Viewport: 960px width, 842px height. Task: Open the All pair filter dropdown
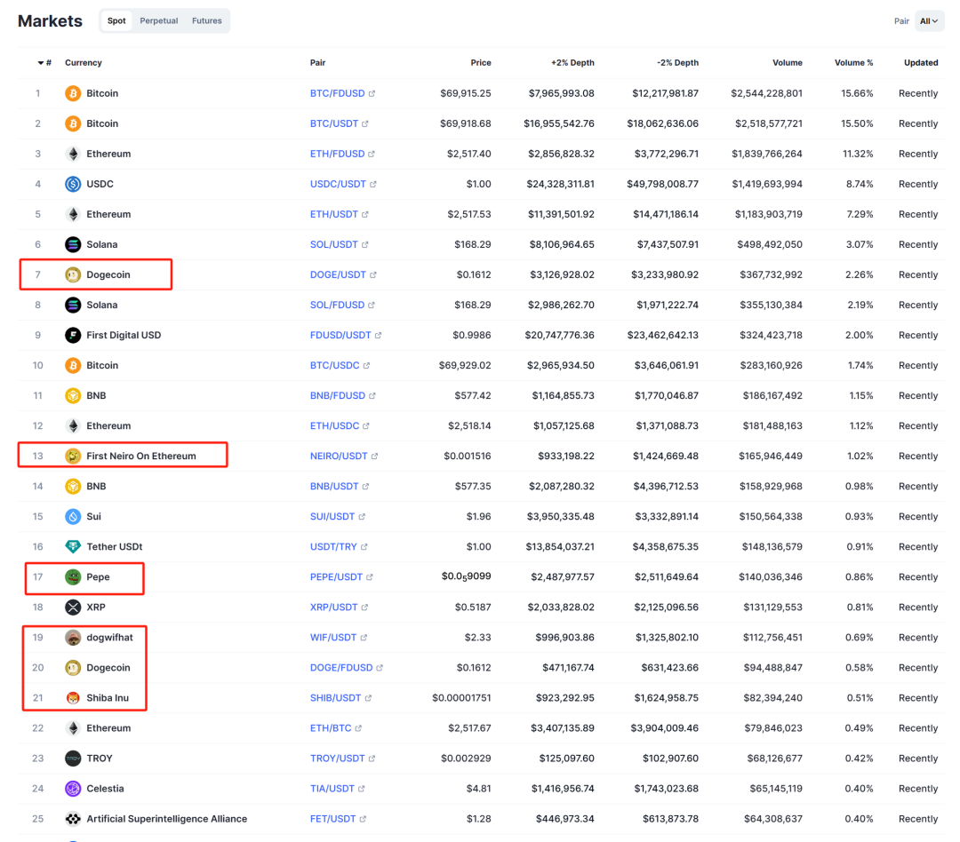(x=930, y=20)
